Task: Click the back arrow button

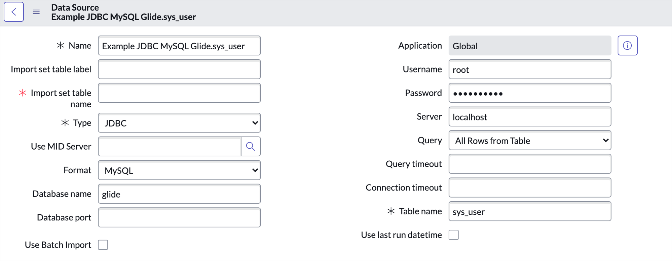Action: [14, 12]
